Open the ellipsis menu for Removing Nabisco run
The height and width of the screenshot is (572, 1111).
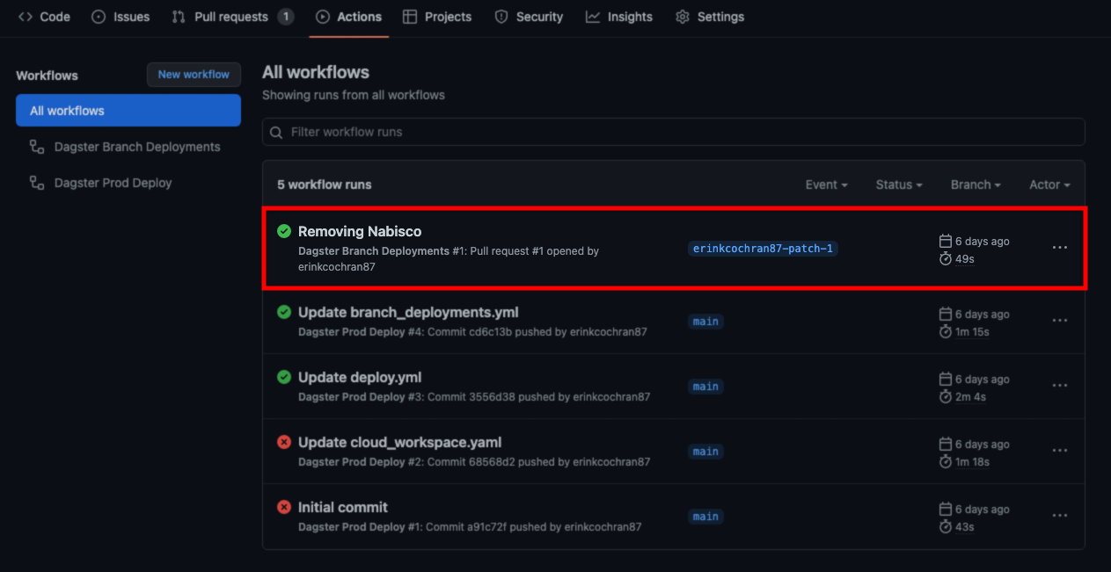(1059, 248)
